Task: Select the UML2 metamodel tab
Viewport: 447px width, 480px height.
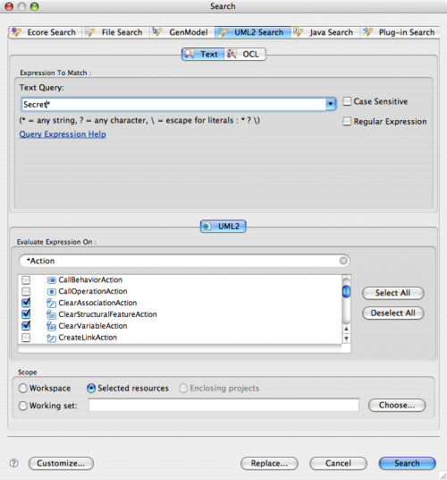Action: [x=223, y=227]
